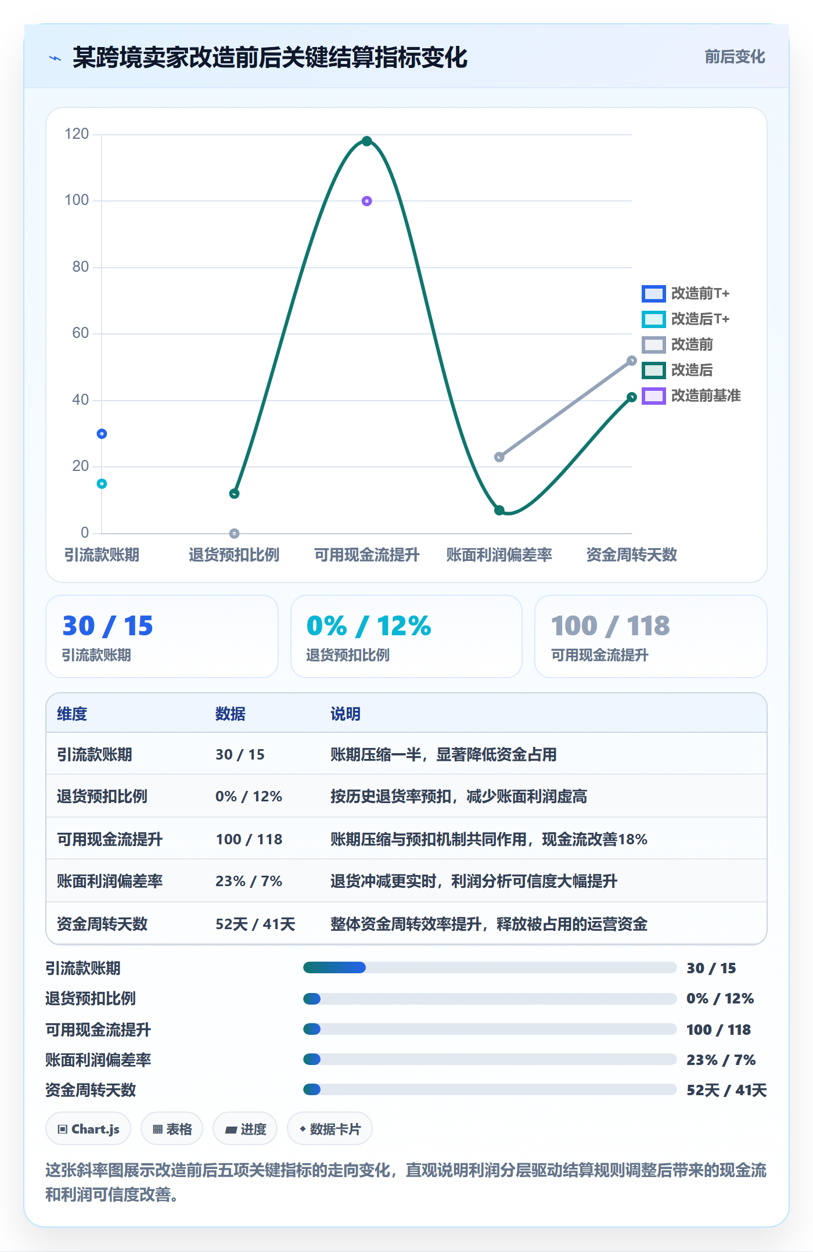The width and height of the screenshot is (813, 1252).
Task: Select the 引流款账期 table row label
Action: 95,754
